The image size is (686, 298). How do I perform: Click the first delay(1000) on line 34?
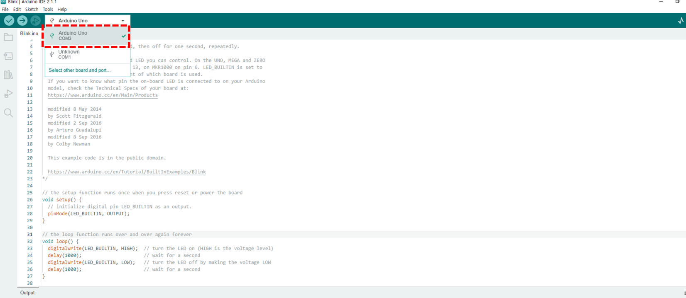[64, 255]
